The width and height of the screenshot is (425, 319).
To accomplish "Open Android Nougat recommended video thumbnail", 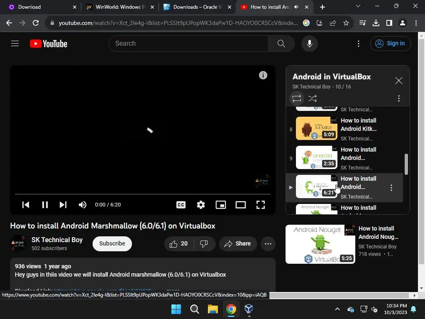I will 320,244.
